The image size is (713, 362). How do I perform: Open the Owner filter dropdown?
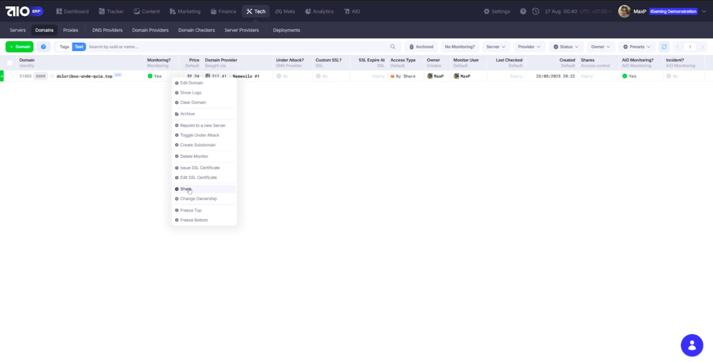(601, 47)
